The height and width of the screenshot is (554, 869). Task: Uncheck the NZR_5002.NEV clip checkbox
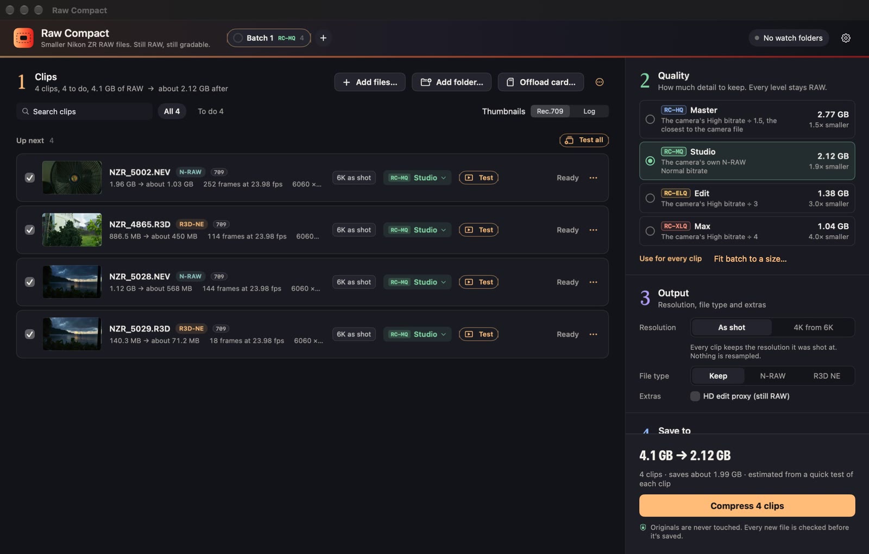pyautogui.click(x=30, y=178)
